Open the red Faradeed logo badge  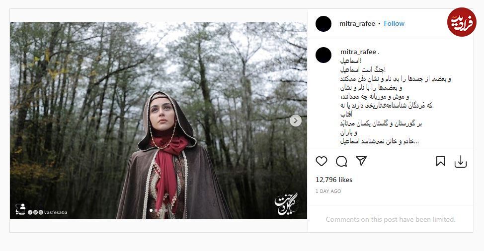pyautogui.click(x=462, y=22)
